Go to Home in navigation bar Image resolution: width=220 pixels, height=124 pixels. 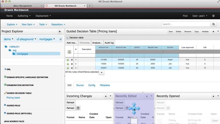tap(9, 16)
